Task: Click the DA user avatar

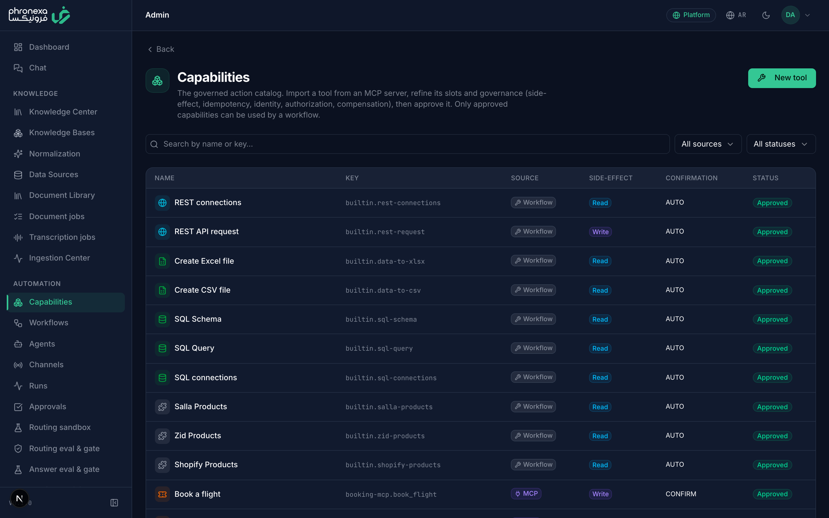Action: (790, 15)
